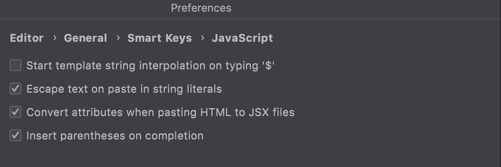
Task: Click the chevron before the JavaScript breadcrumb
Action: [x=202, y=38]
